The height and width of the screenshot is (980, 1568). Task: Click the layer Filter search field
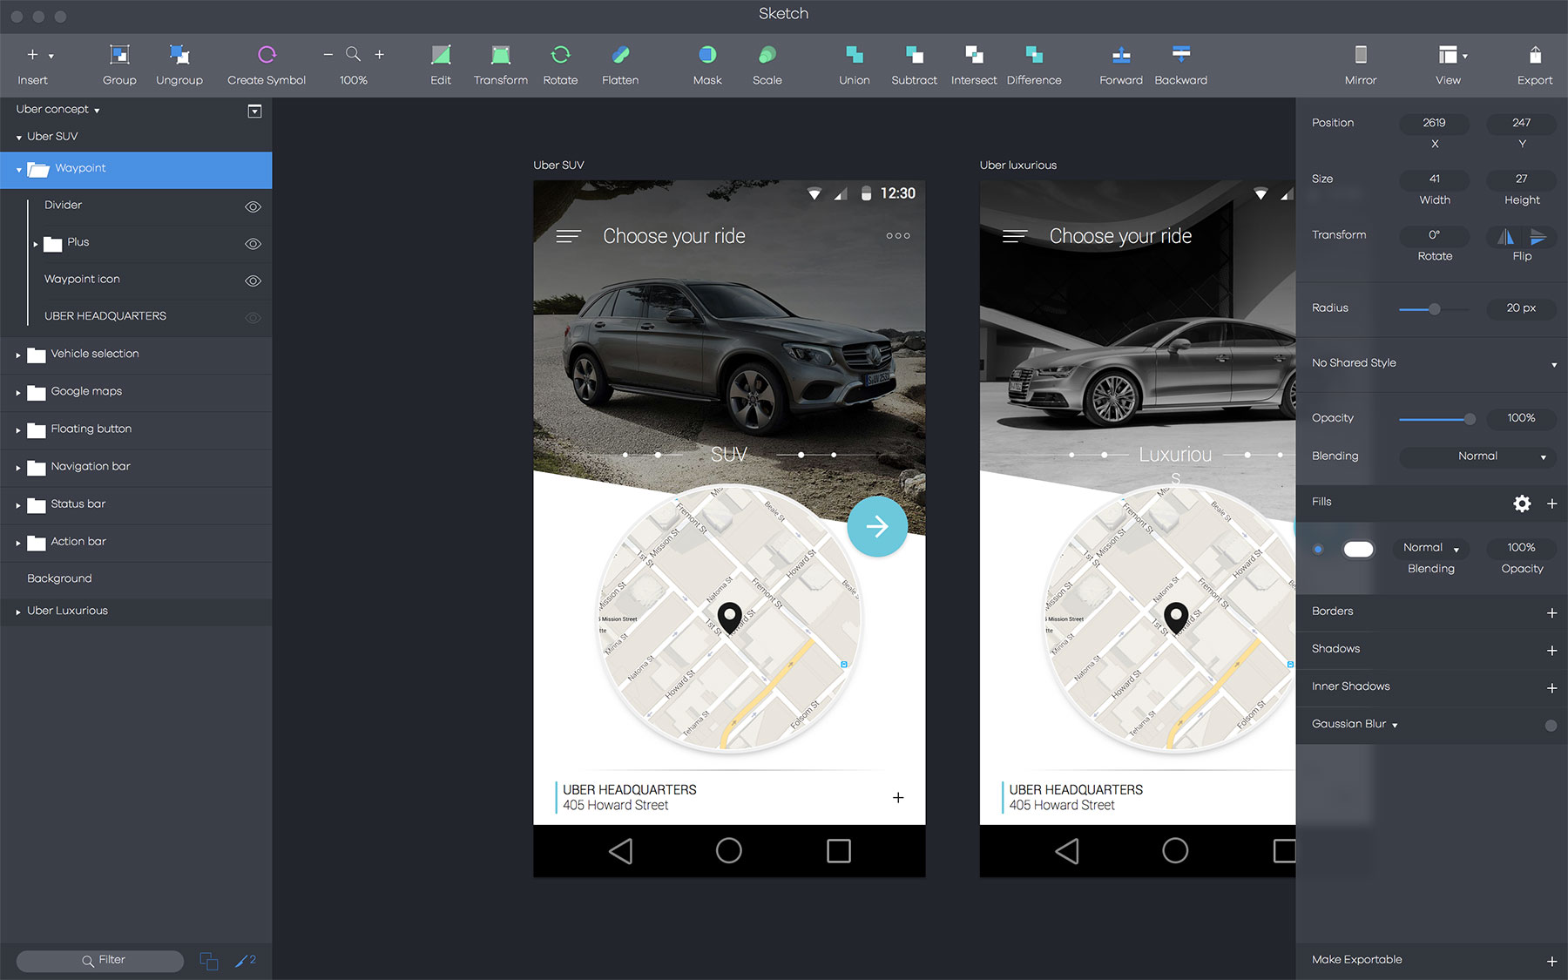[100, 960]
